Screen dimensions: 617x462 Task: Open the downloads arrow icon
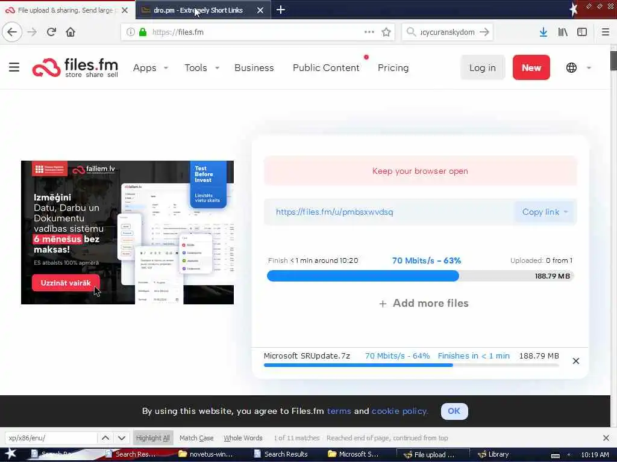coord(543,32)
